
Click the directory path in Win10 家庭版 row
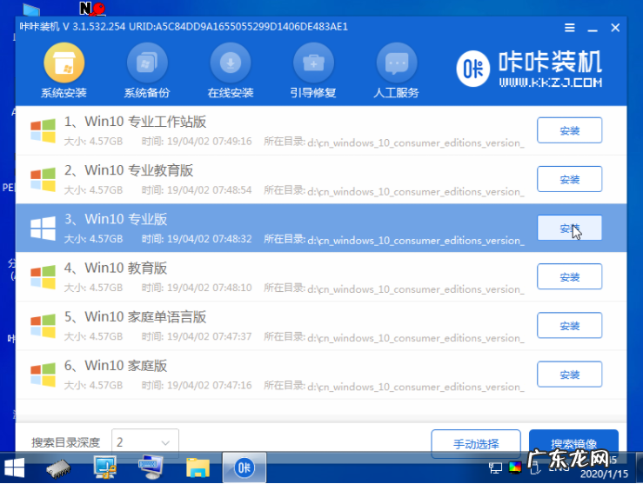click(x=416, y=387)
